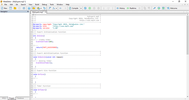This screenshot has height=100, width=189.
Task: Click the Step Out debug icon
Action: coord(113,8)
